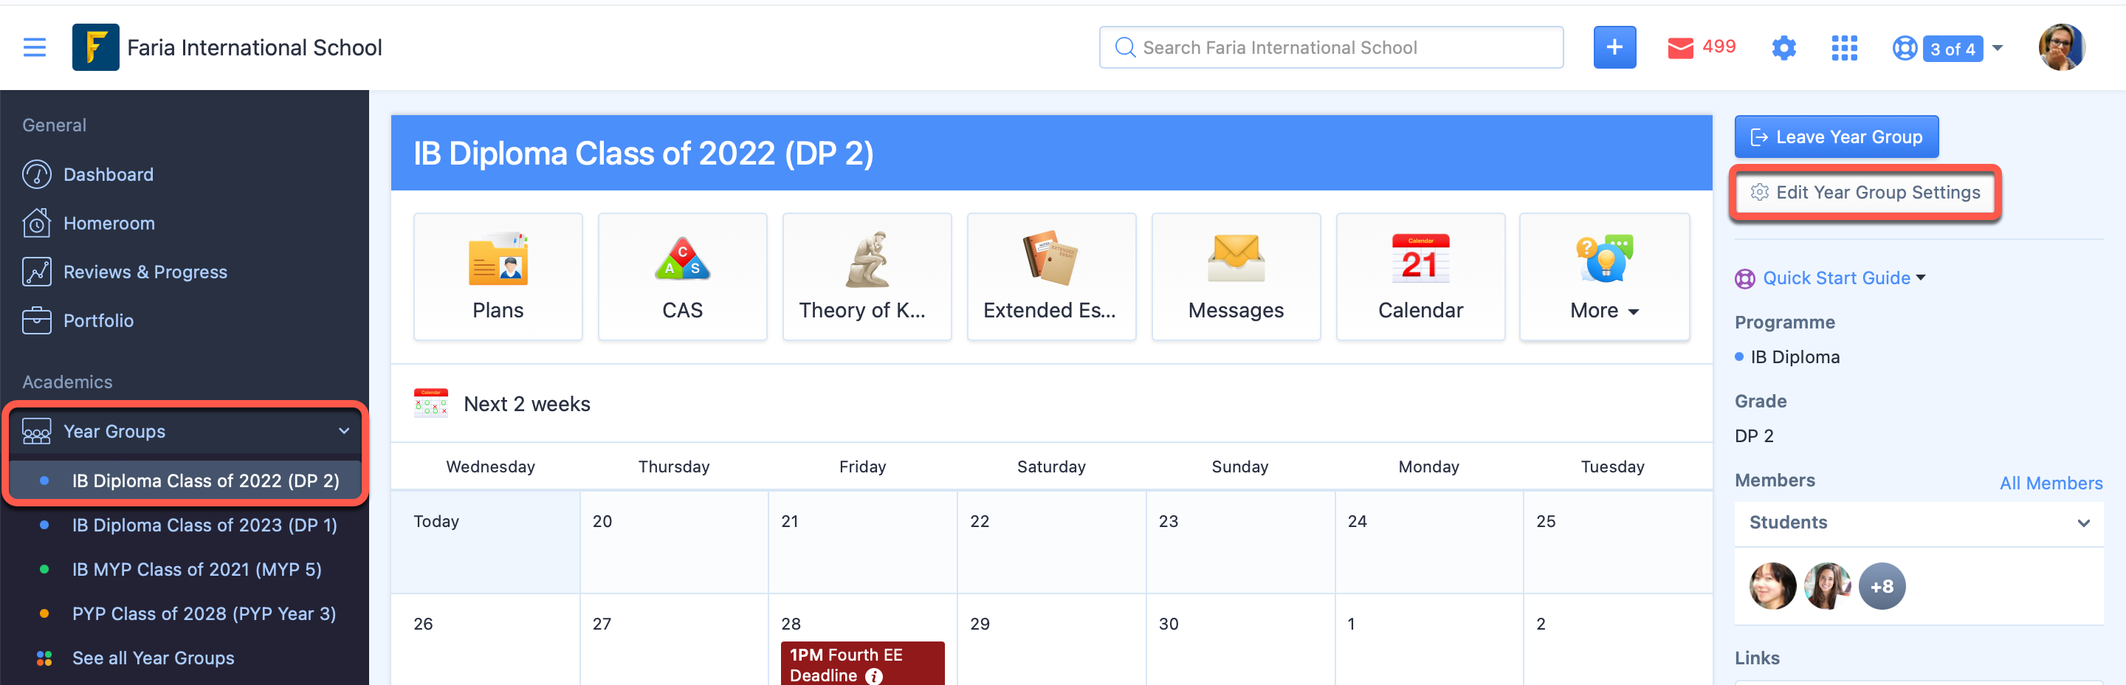Image resolution: width=2126 pixels, height=685 pixels.
Task: Click the See all Year Groups dots icon
Action: click(x=44, y=658)
